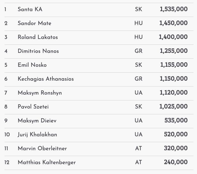Select player Pavol Szetei

click(x=33, y=107)
